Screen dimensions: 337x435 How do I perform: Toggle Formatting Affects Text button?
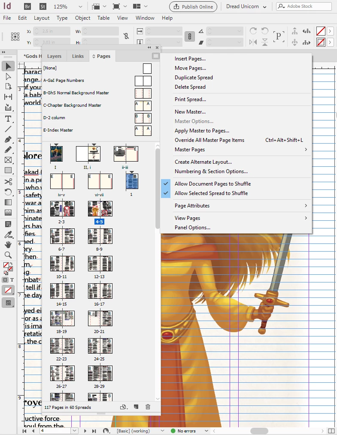click(12, 280)
